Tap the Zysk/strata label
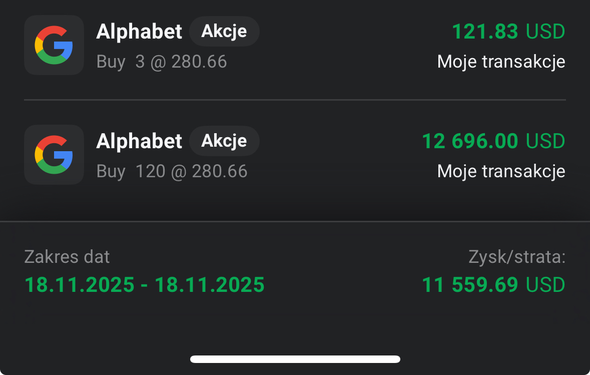 (x=516, y=257)
